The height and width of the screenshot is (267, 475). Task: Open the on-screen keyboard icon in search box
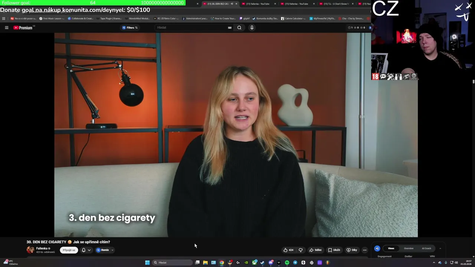(230, 27)
